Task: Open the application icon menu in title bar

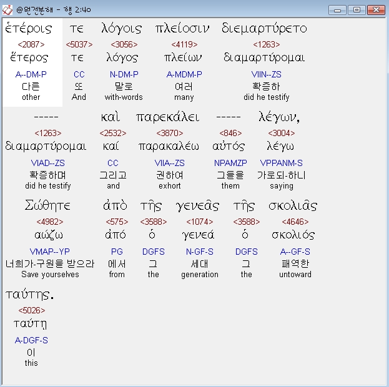Action: click(x=7, y=10)
